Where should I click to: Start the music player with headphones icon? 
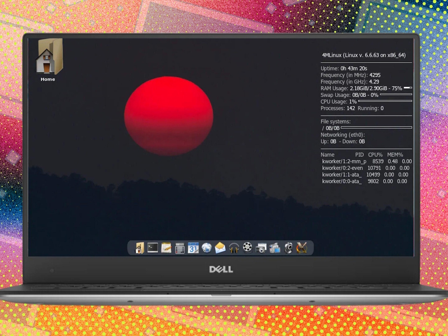(x=234, y=248)
